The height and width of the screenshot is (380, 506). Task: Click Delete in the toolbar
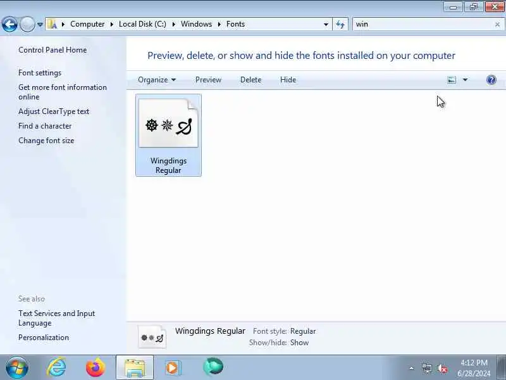250,80
